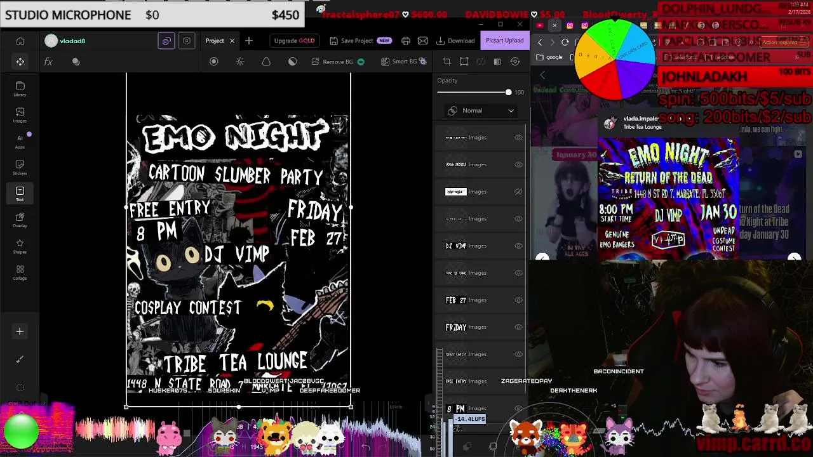Screen dimensions: 813x457
Task: Click the shape outline icon in toolbar
Action: 266,62
